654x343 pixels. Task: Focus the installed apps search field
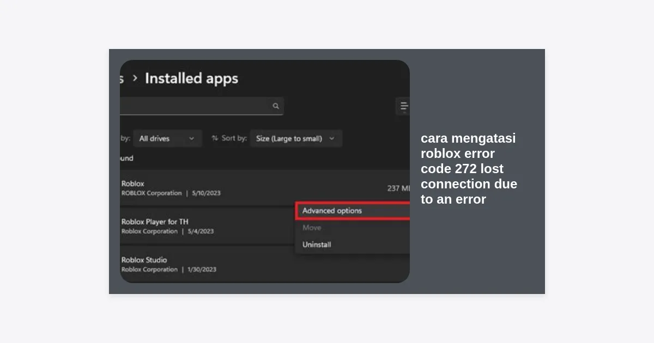pyautogui.click(x=196, y=106)
